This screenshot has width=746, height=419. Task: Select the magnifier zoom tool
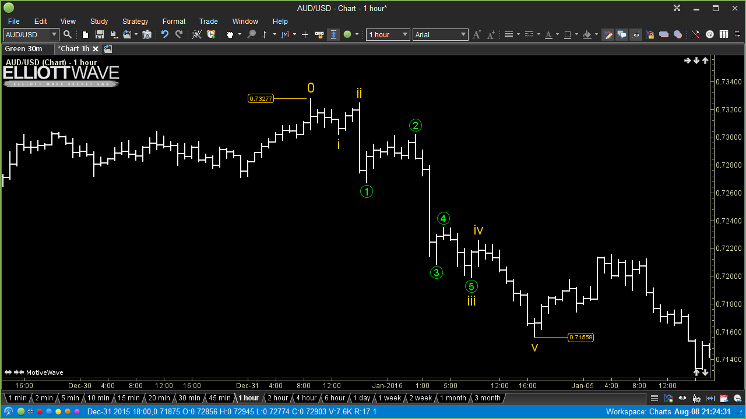point(252,34)
